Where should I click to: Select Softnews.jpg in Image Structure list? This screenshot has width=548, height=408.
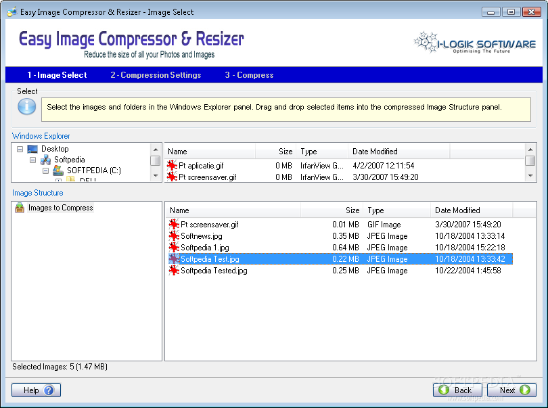202,236
